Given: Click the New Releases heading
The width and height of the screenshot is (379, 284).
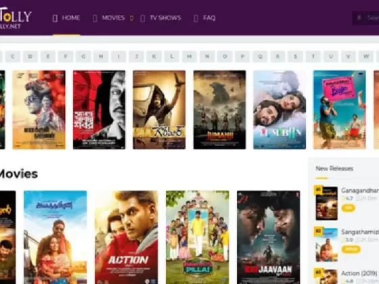Looking at the screenshot, I should [x=334, y=168].
